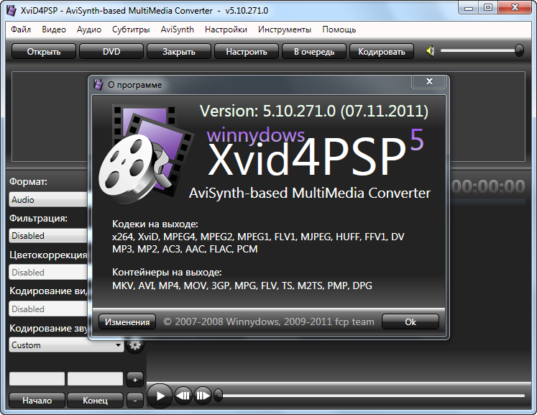Viewport: 537px width, 415px height.
Task: Open the Цветокоррекция dropdown
Action: click(48, 273)
